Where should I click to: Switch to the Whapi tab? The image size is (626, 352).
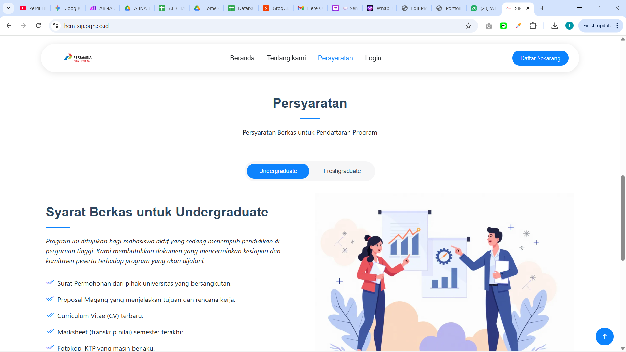click(x=380, y=8)
